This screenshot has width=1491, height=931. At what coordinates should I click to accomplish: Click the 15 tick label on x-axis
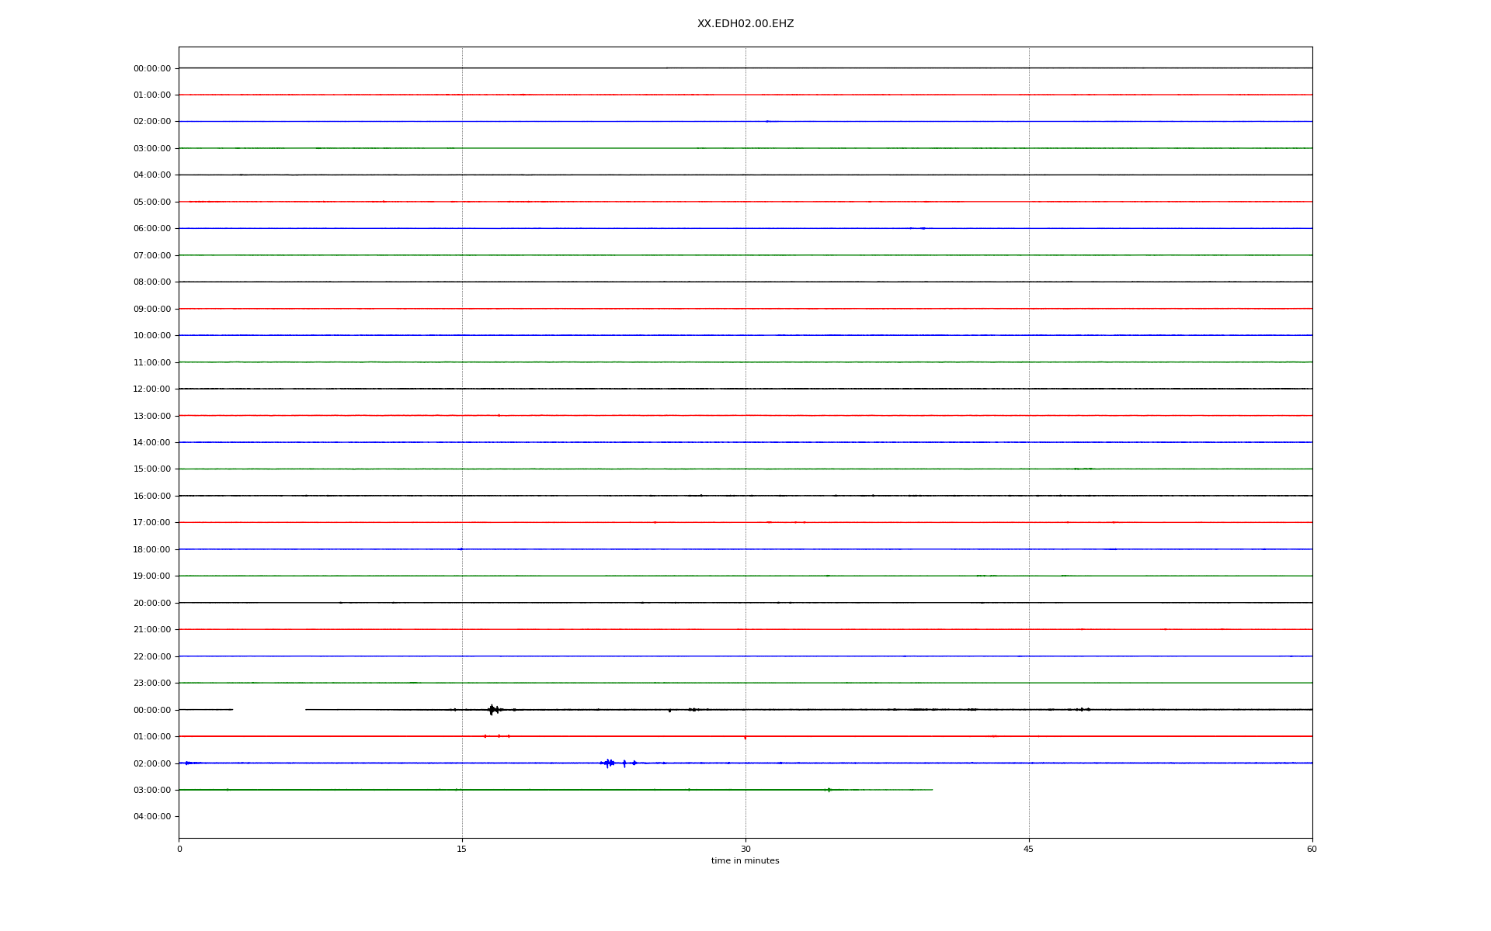tap(462, 849)
